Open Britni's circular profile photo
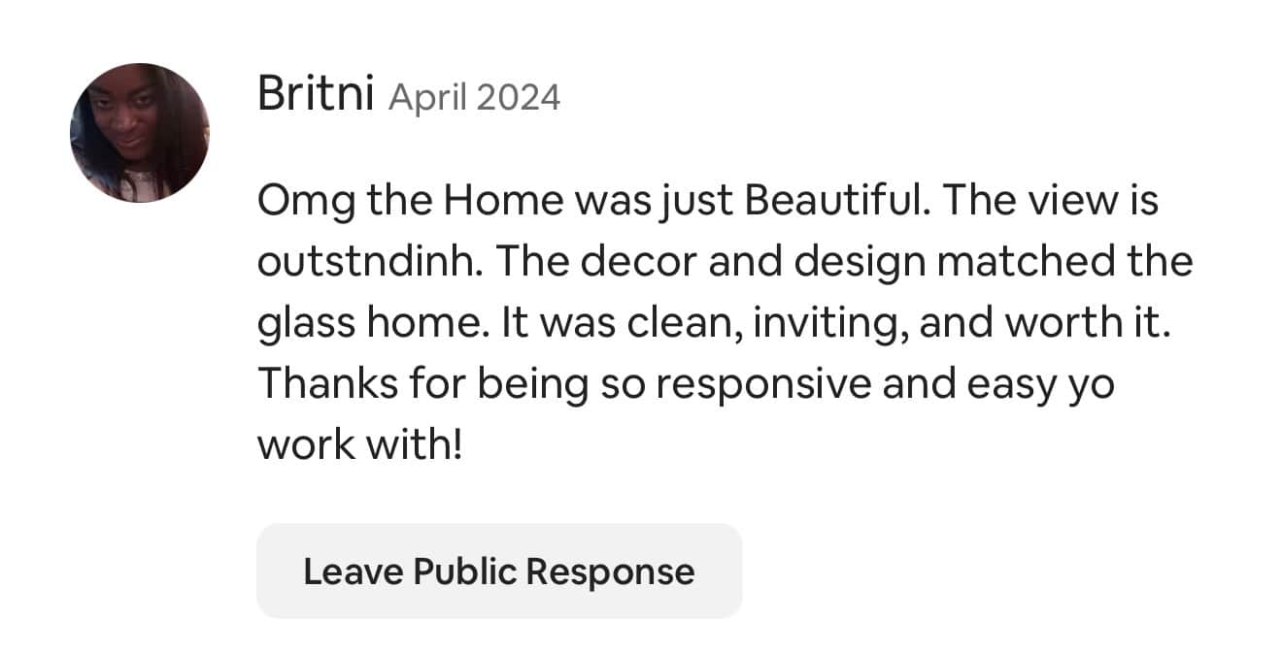Screen dimensions: 1282x653 coord(140,133)
